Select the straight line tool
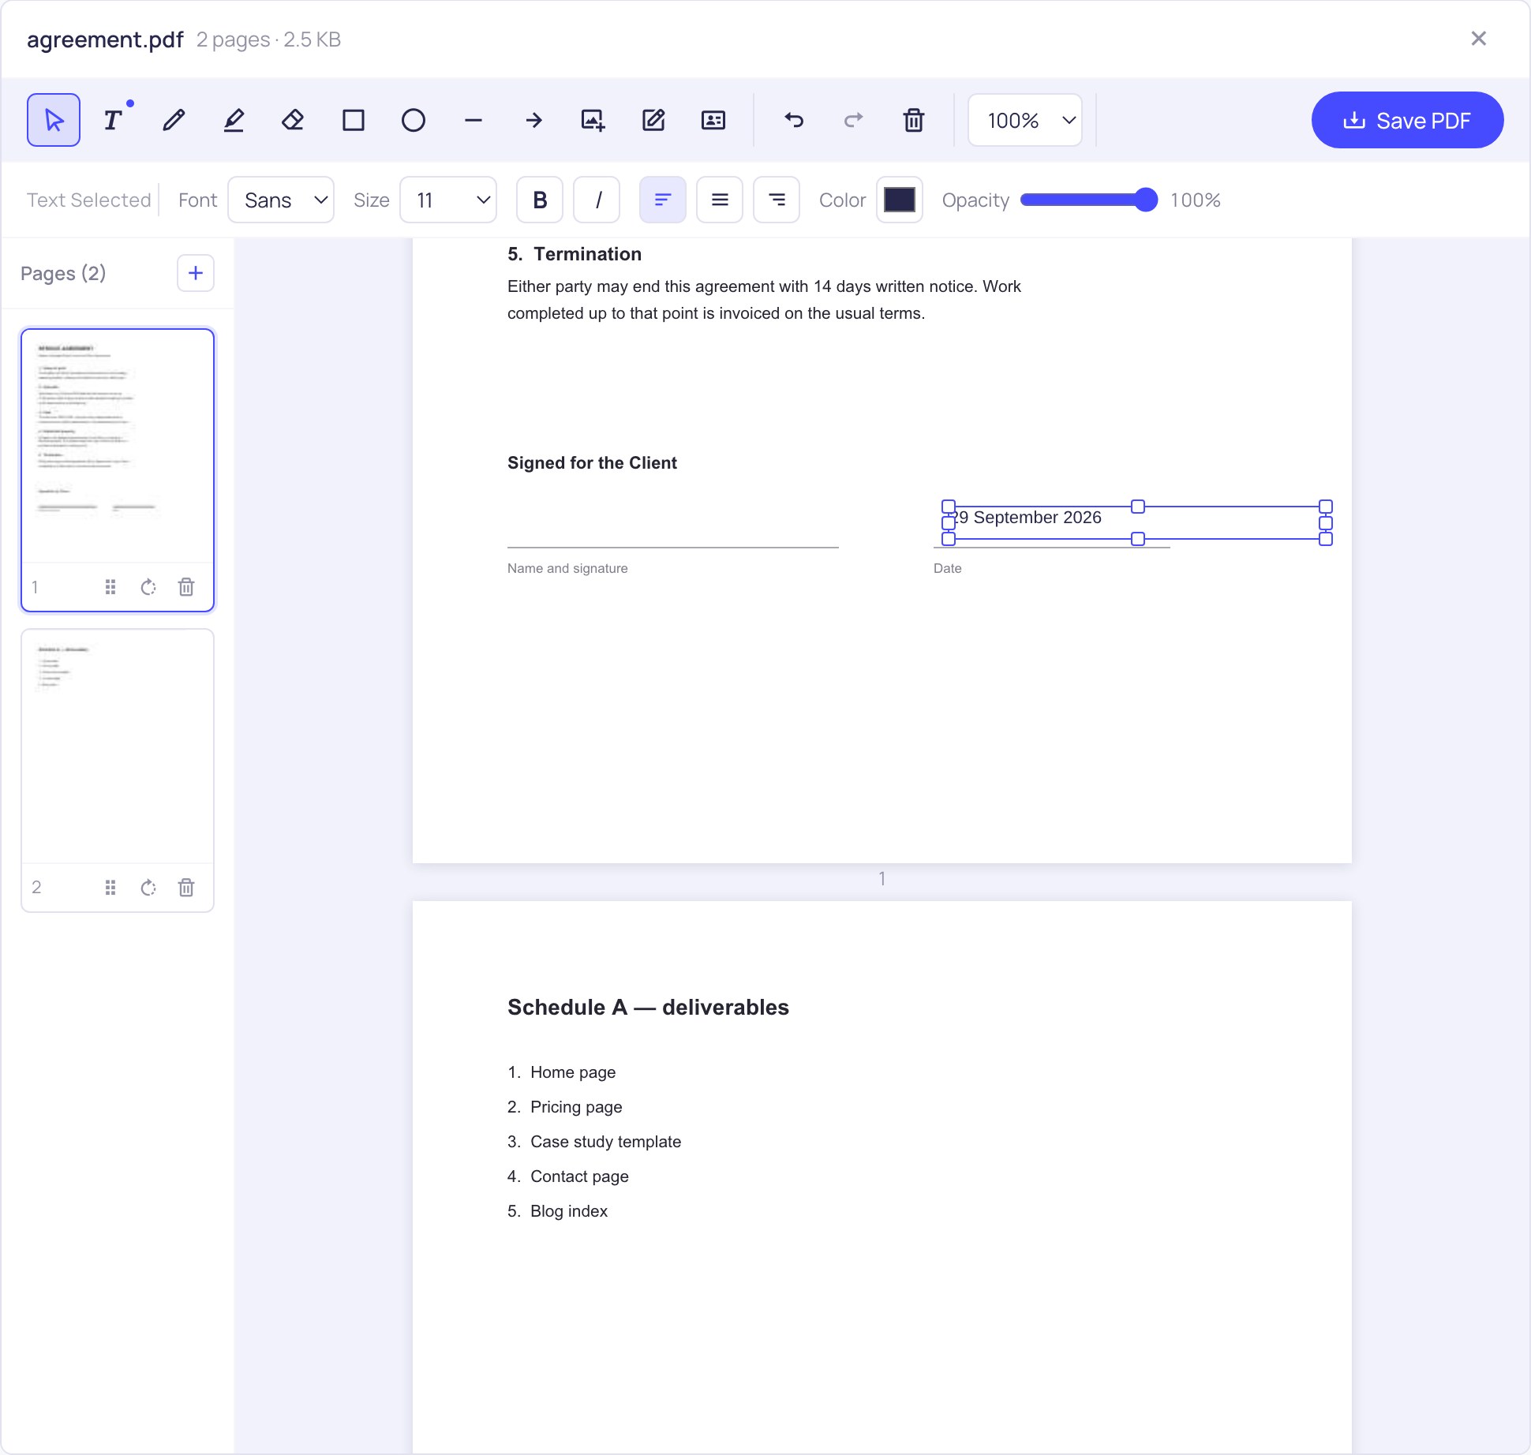This screenshot has width=1531, height=1455. (474, 120)
